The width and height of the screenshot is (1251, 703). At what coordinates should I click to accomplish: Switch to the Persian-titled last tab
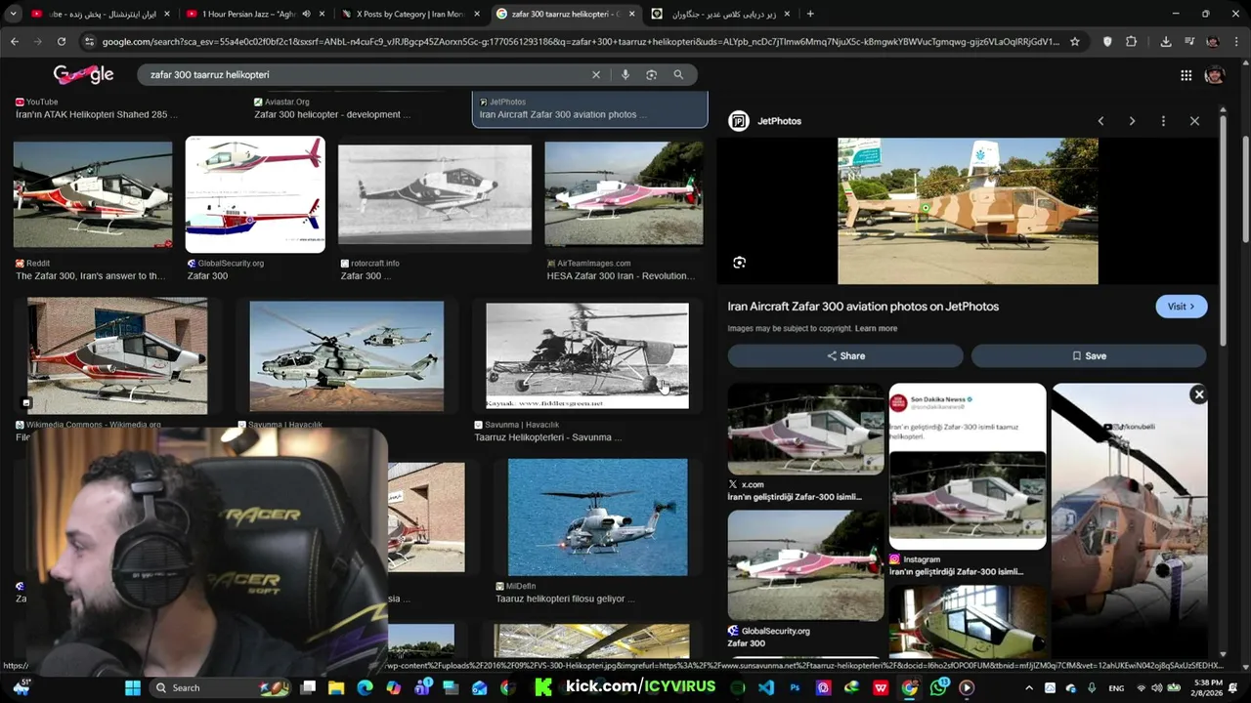(x=720, y=14)
